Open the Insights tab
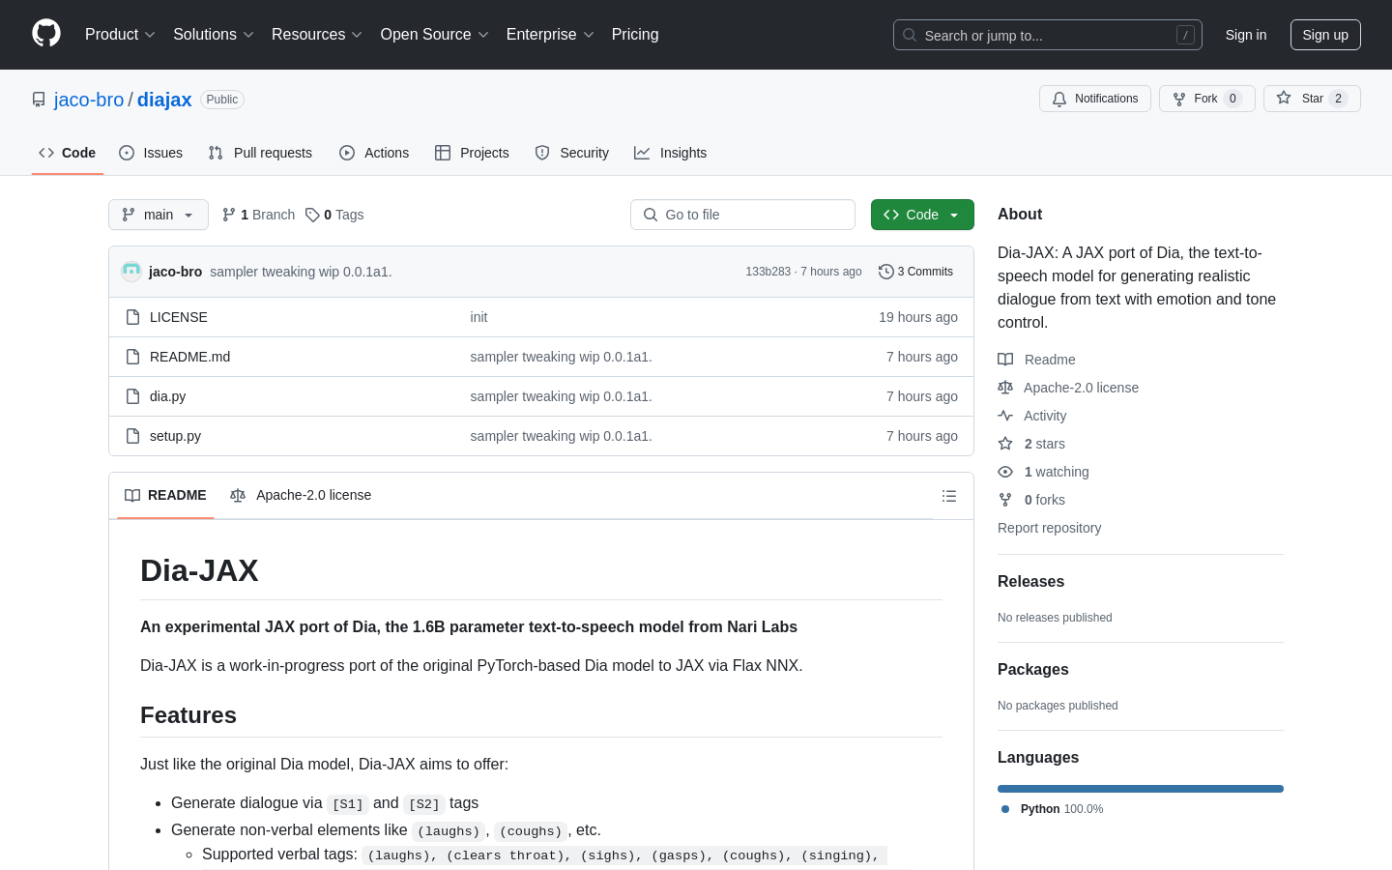 coord(671,153)
